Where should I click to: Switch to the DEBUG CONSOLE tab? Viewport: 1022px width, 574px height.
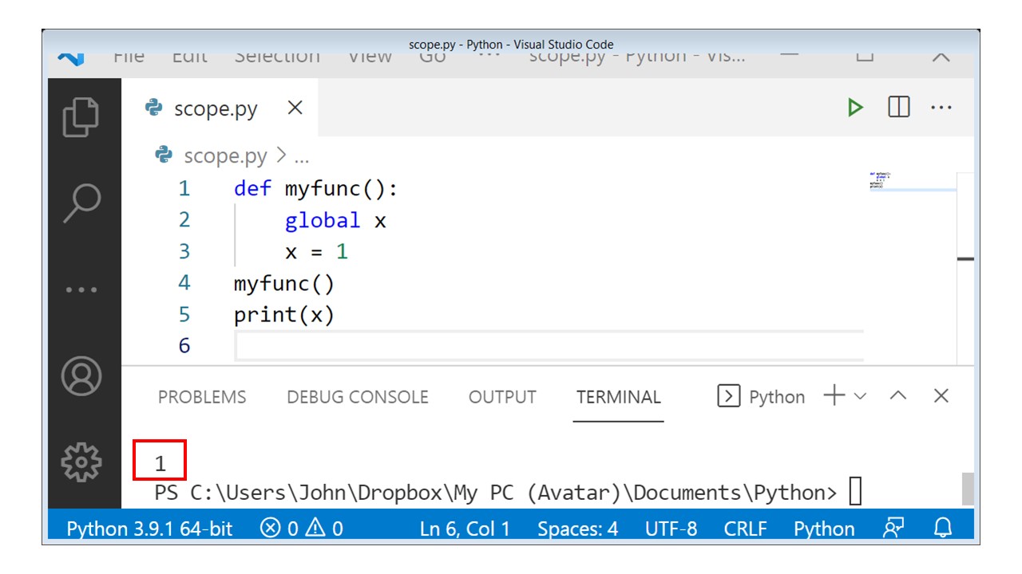tap(359, 396)
